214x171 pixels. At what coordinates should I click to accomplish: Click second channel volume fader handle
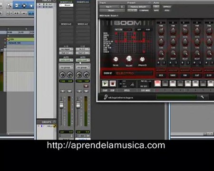pyautogui.click(x=78, y=104)
